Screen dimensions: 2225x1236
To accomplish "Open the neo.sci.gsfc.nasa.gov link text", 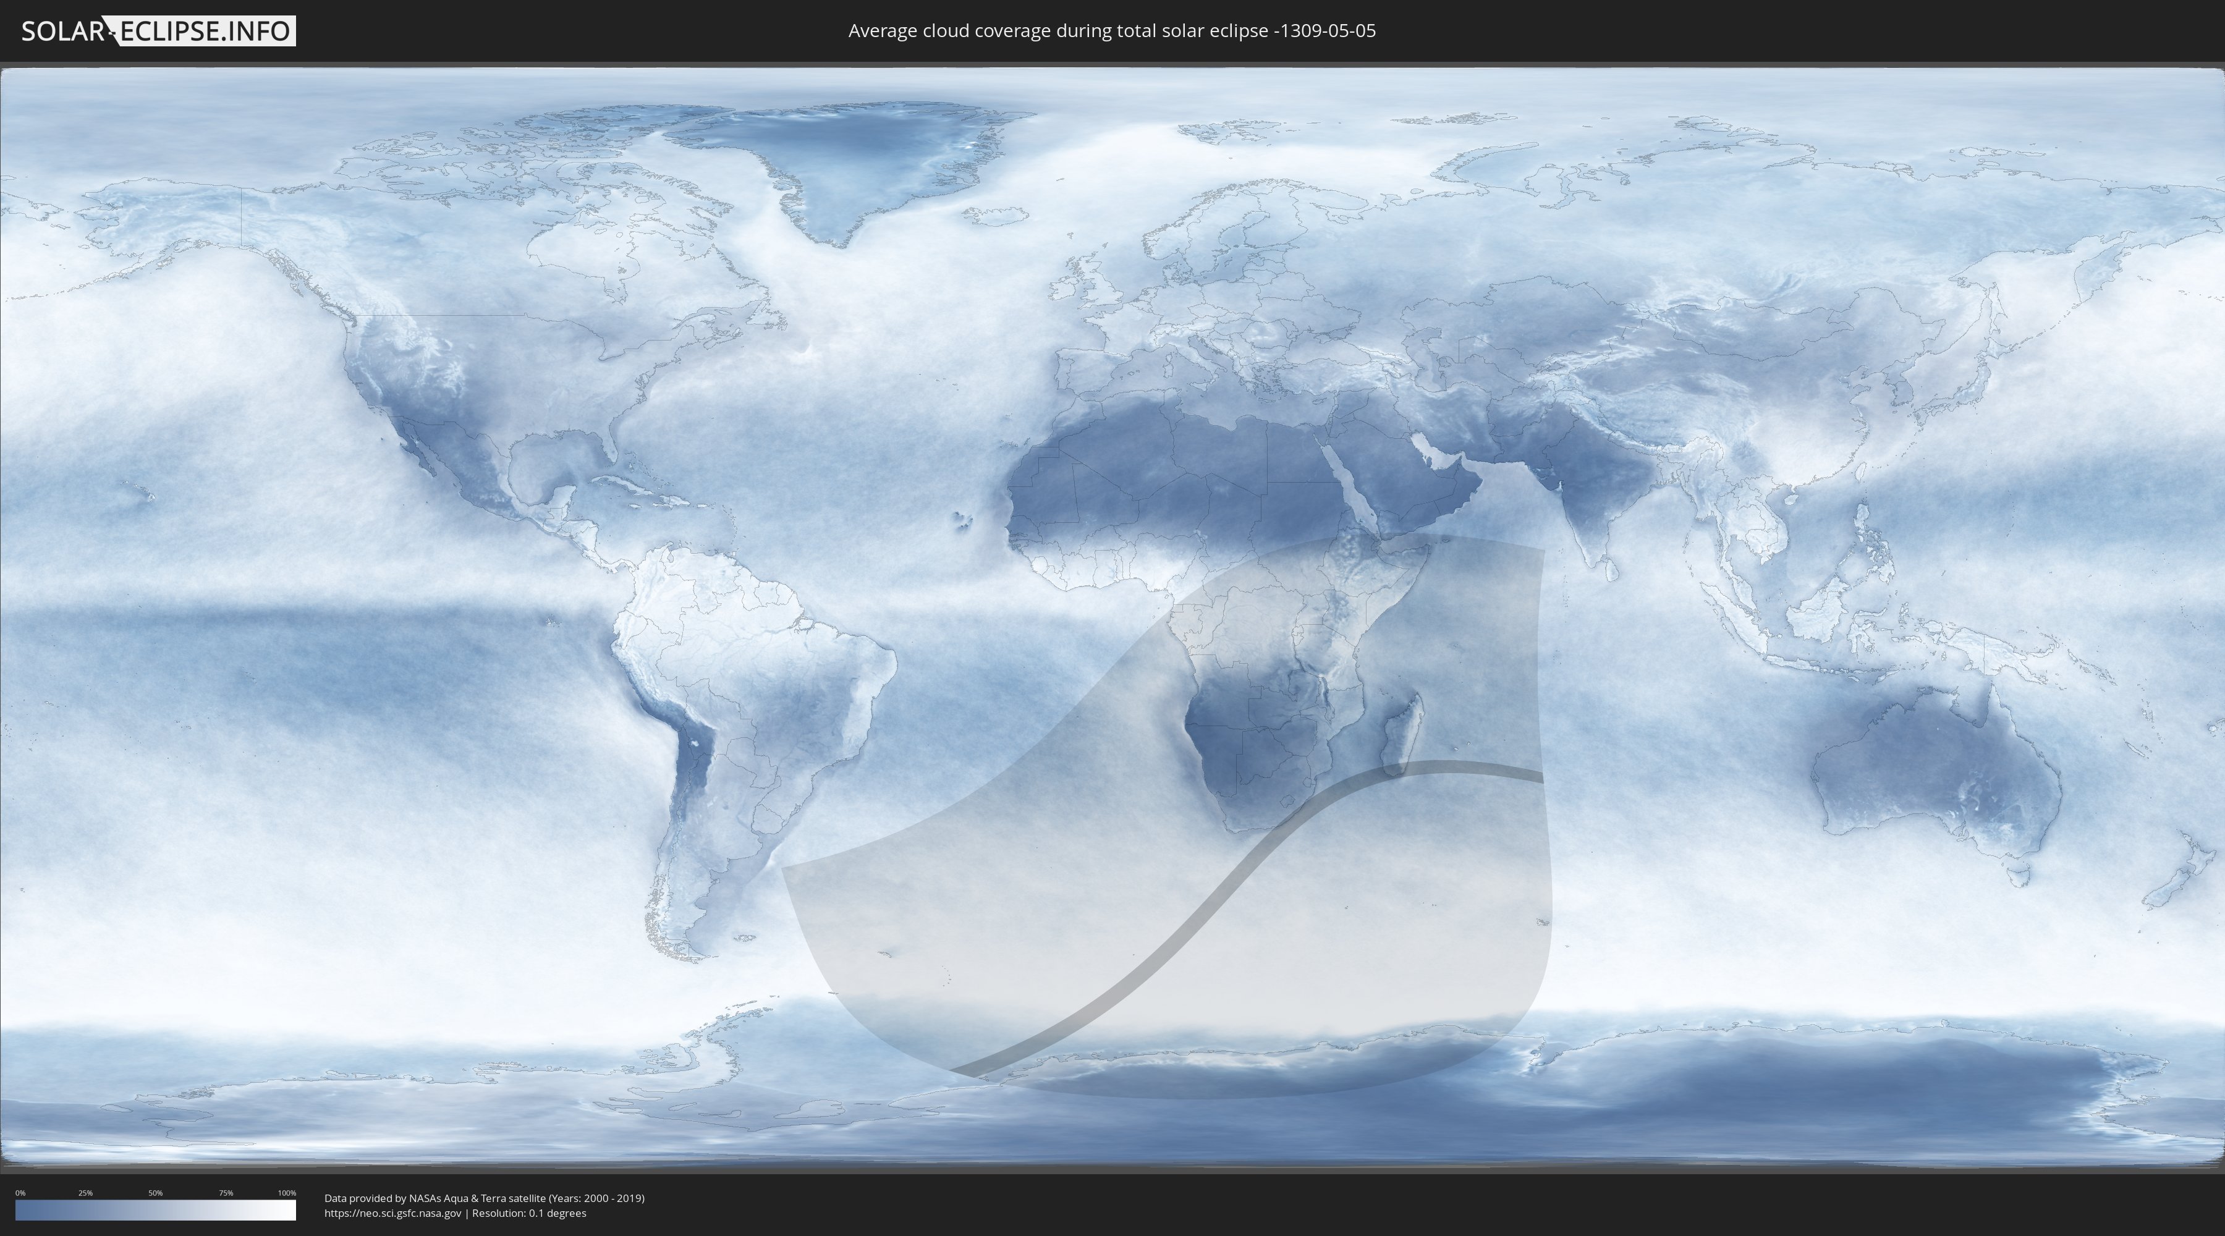I will pyautogui.click(x=393, y=1214).
